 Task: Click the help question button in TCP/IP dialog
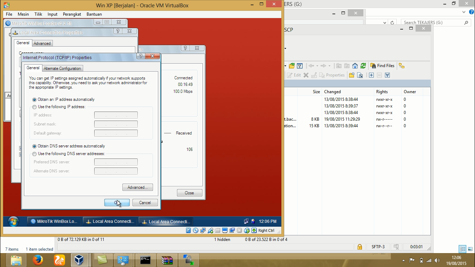(140, 56)
